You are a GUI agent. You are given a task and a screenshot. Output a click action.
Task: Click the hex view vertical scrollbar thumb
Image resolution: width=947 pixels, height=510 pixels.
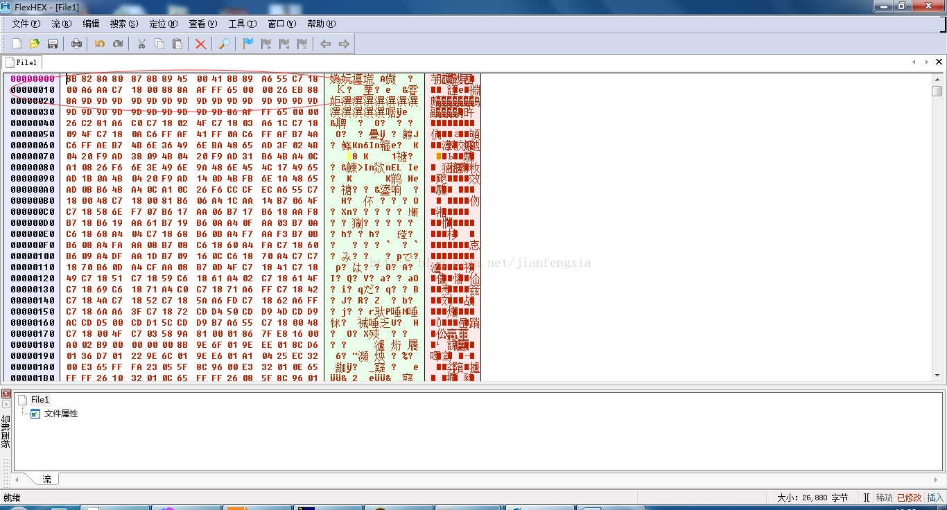937,91
